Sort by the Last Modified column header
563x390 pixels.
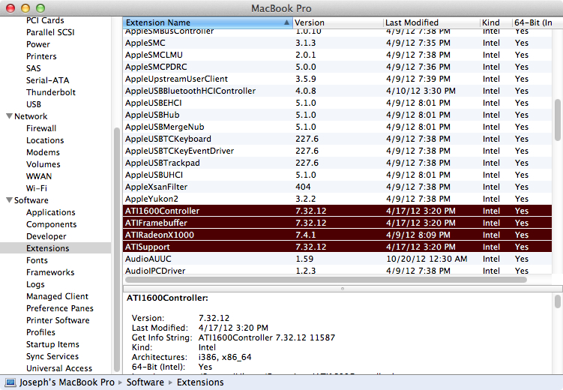click(432, 22)
